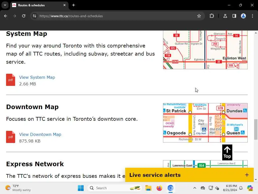The height and width of the screenshot is (194, 258).
Task: Select the Routes & schedules tab
Action: 39,5
